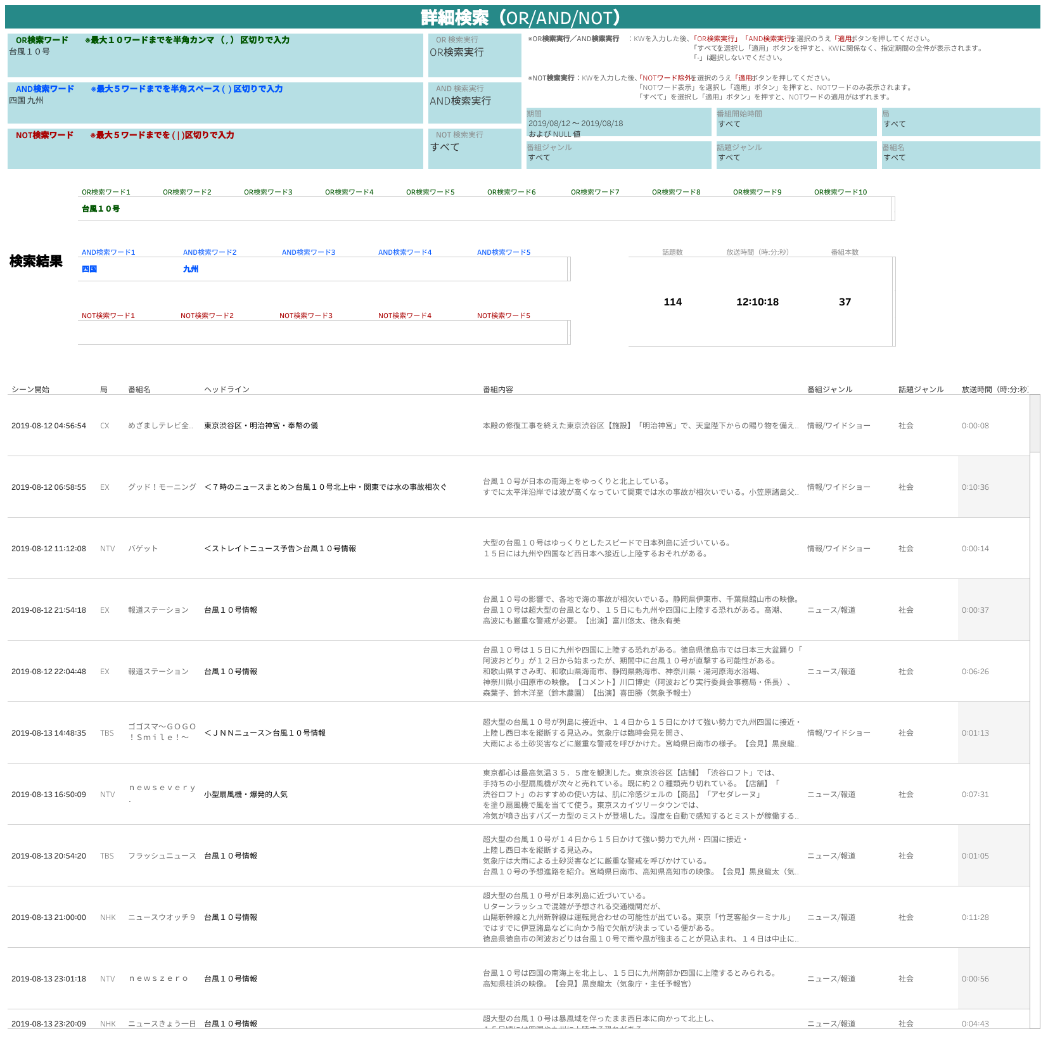1048x1048 pixels.
Task: Open the 局 filter dropdown
Action: [960, 124]
